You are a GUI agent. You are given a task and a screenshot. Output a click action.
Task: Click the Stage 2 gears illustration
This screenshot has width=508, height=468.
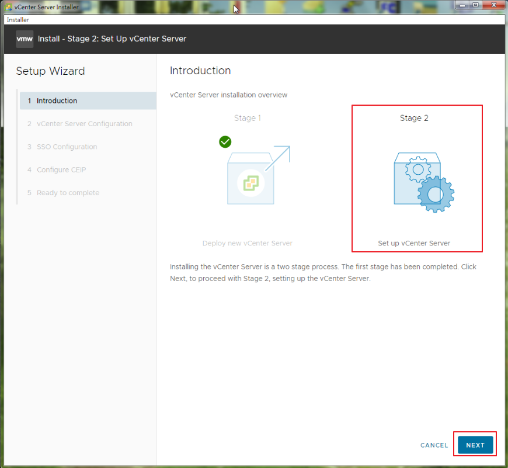click(424, 182)
